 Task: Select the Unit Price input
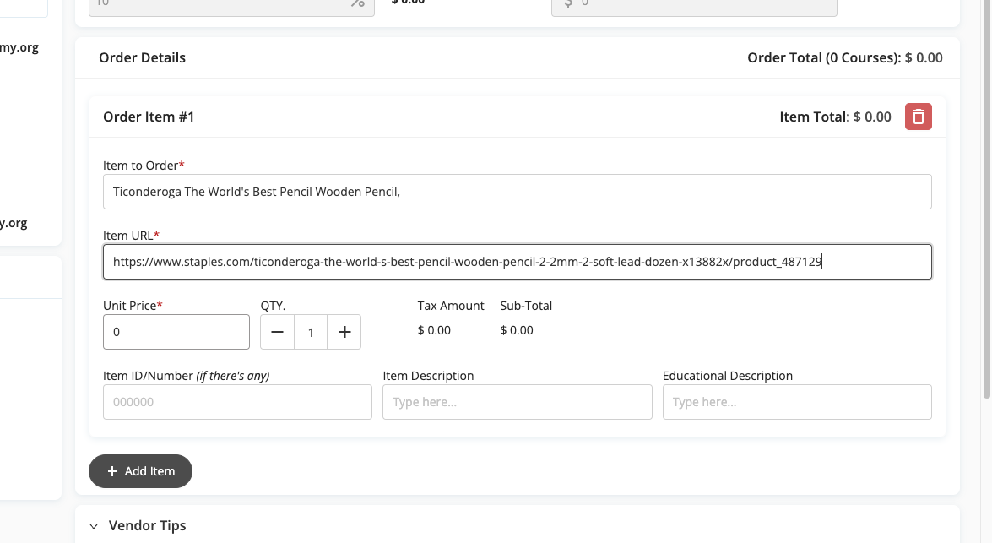(x=176, y=332)
